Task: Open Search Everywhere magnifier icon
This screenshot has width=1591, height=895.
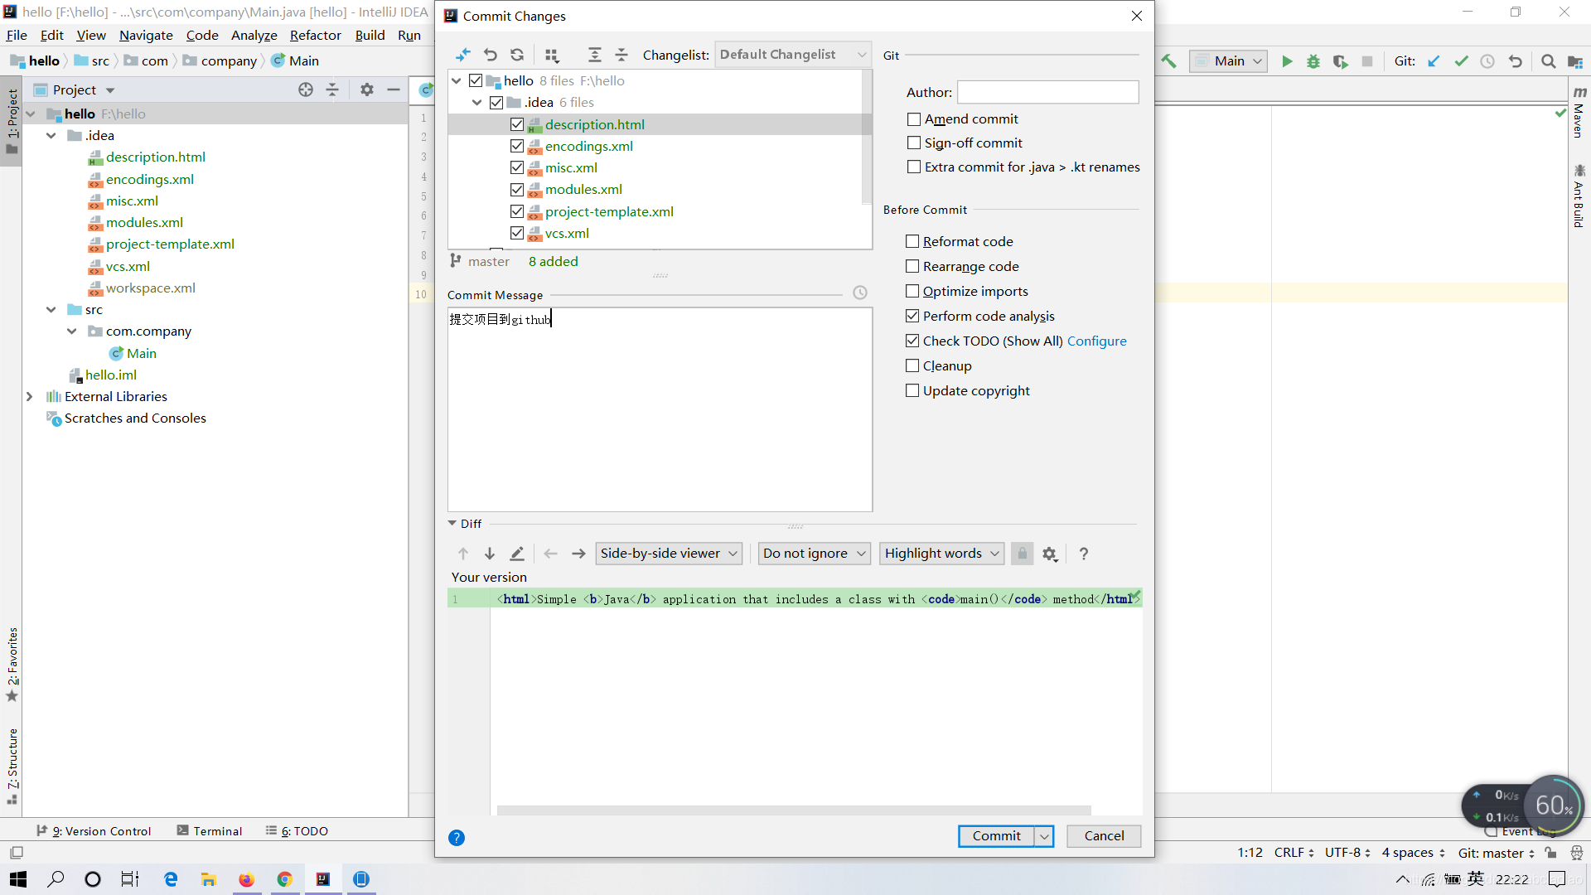Action: pos(1548,61)
